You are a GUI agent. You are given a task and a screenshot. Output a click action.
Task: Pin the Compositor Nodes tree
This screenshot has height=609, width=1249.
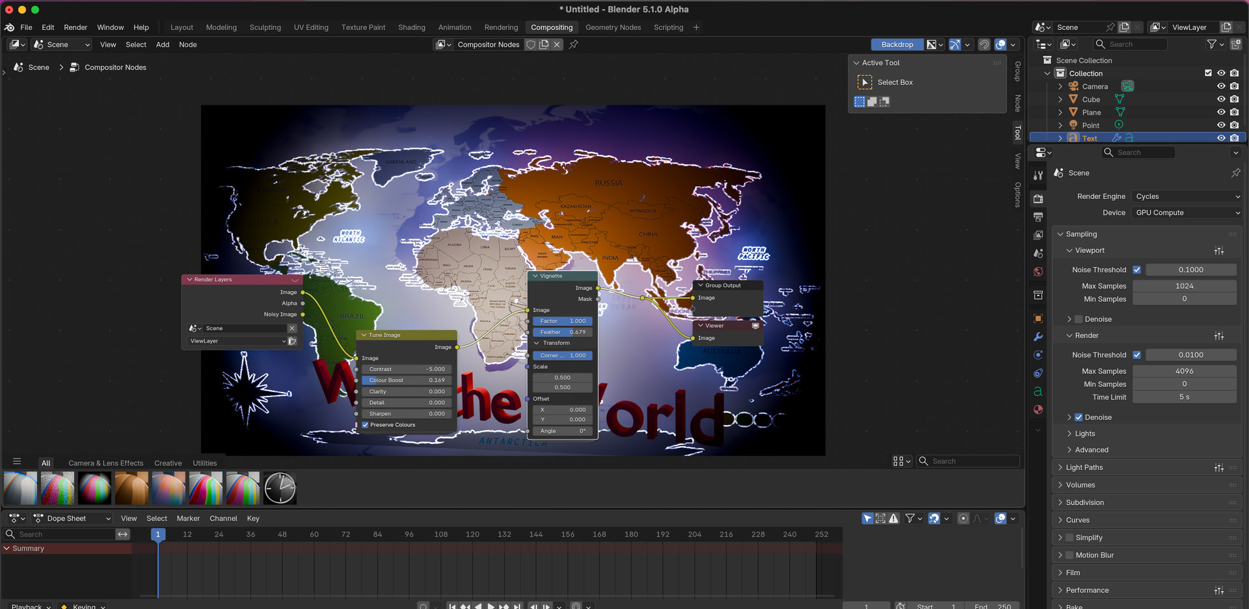tap(573, 44)
